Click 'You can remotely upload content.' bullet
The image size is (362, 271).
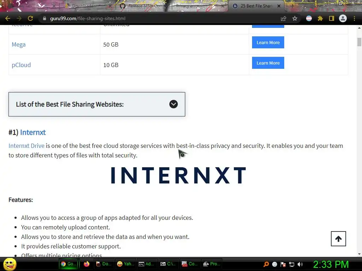click(65, 228)
